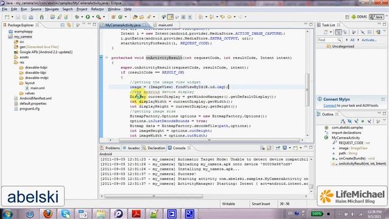The width and height of the screenshot is (389, 219).
Task: Toggle Hide Fields in Outline toolbar
Action: pos(349,121)
